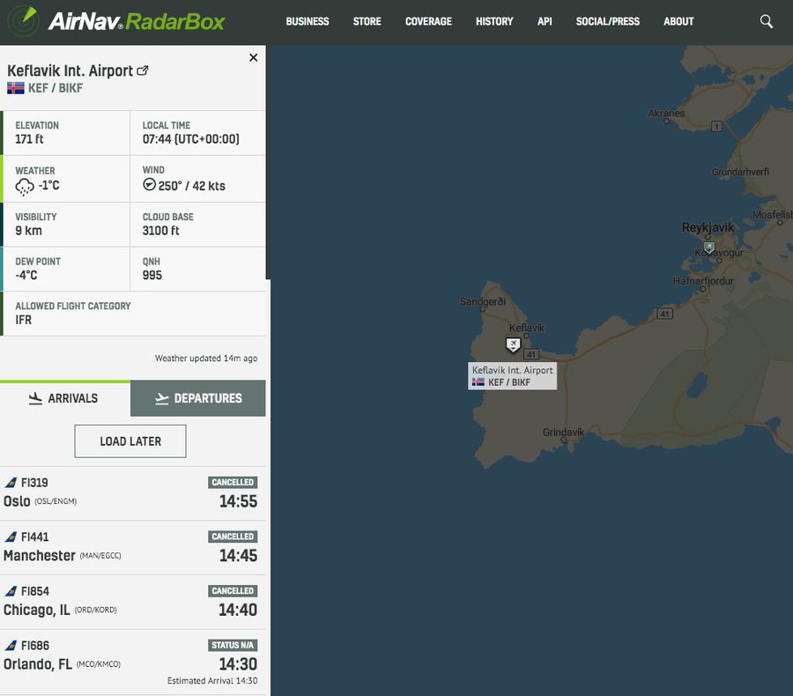Click local time 07:44 (UTC+00:00)

(190, 139)
